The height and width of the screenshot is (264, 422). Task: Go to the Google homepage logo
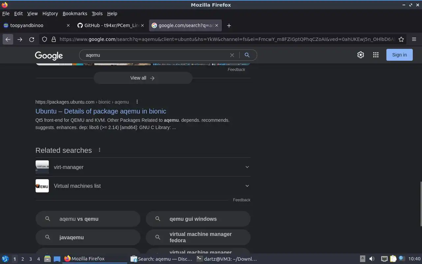(49, 55)
